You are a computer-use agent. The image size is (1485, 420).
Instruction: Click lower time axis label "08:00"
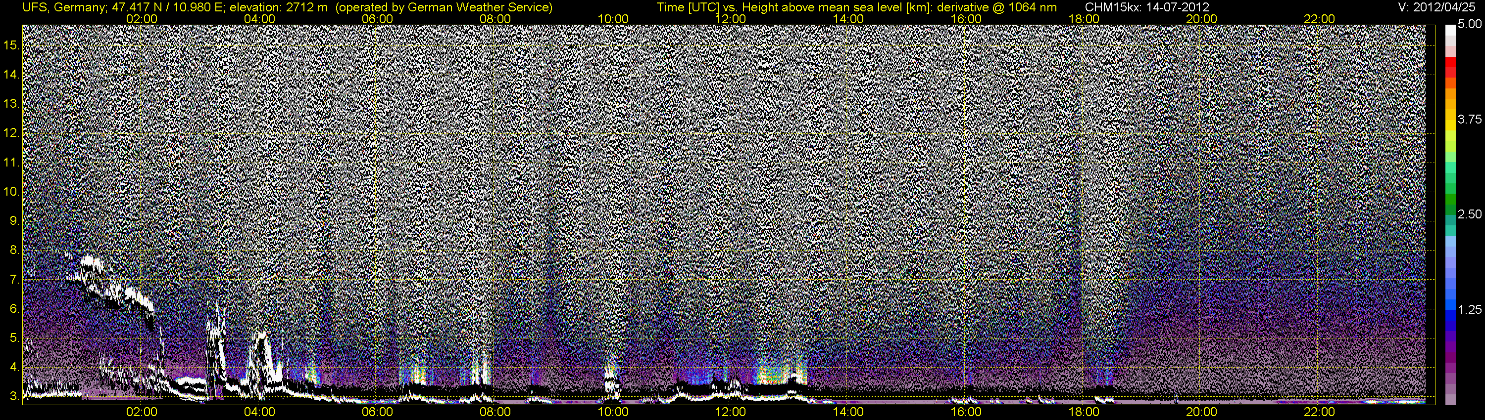[x=495, y=412]
